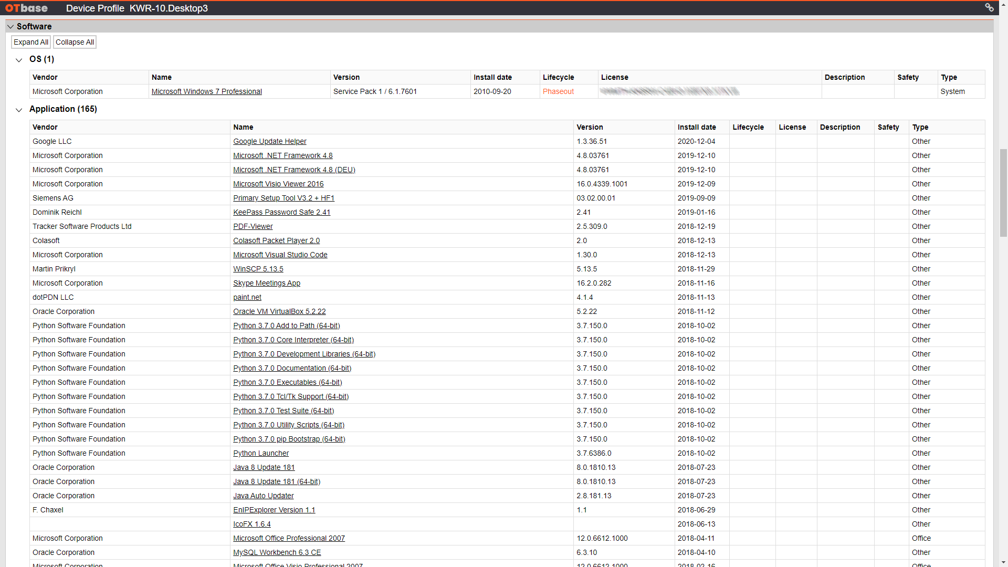Open Microsoft .NET Framework 4.8 link
The width and height of the screenshot is (1008, 567).
click(283, 155)
